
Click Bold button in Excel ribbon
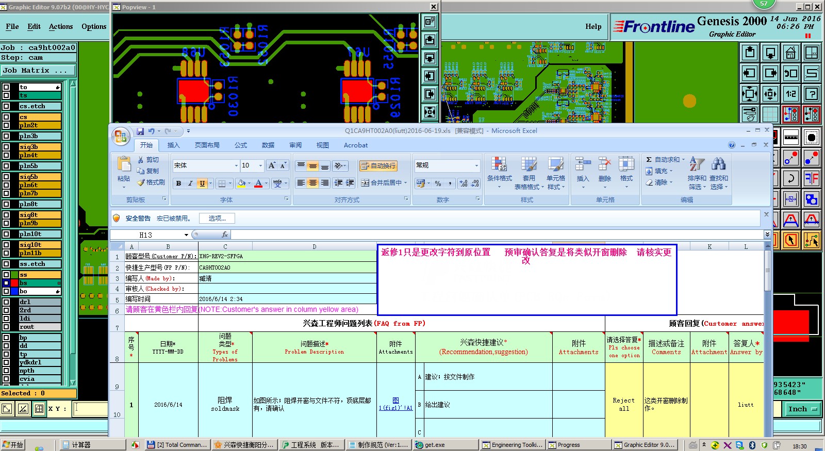(x=178, y=183)
